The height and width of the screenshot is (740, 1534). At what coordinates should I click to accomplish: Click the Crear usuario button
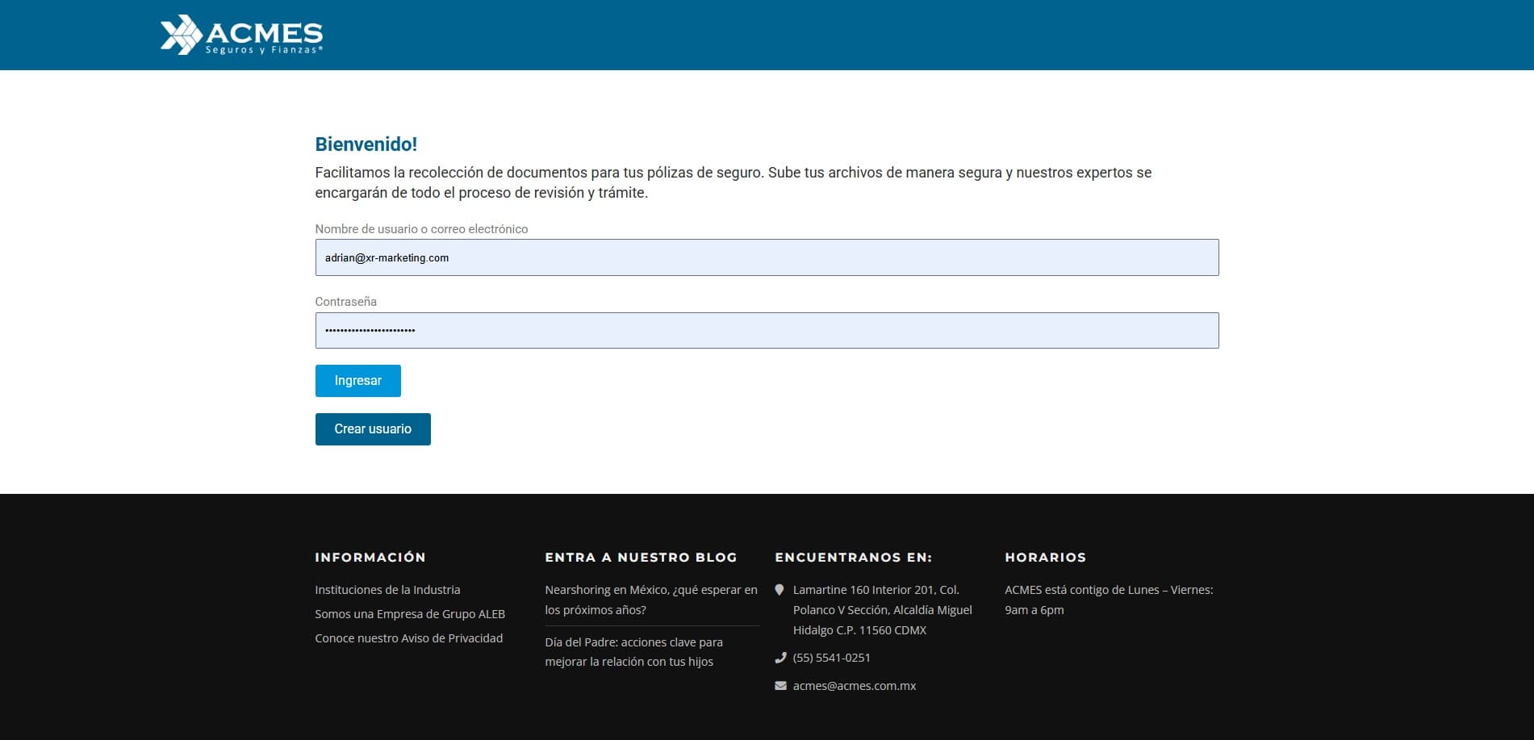373,429
